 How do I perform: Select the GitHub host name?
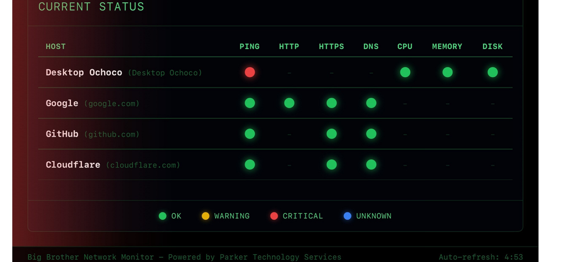point(62,134)
